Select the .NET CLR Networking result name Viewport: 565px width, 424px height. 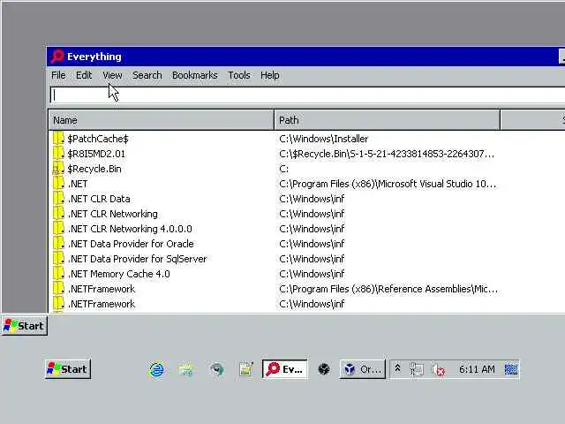coord(113,214)
